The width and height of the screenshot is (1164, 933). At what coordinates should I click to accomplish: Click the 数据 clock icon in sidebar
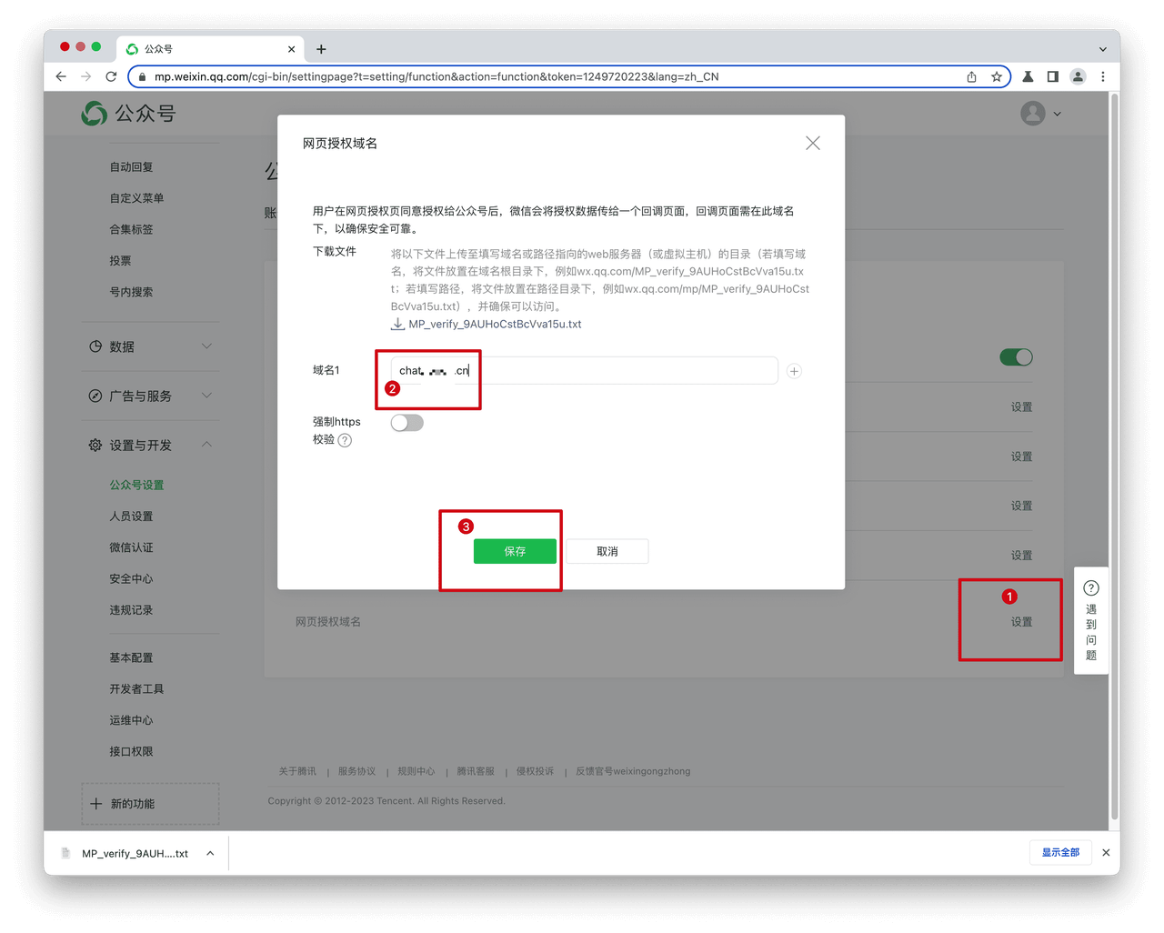point(95,346)
